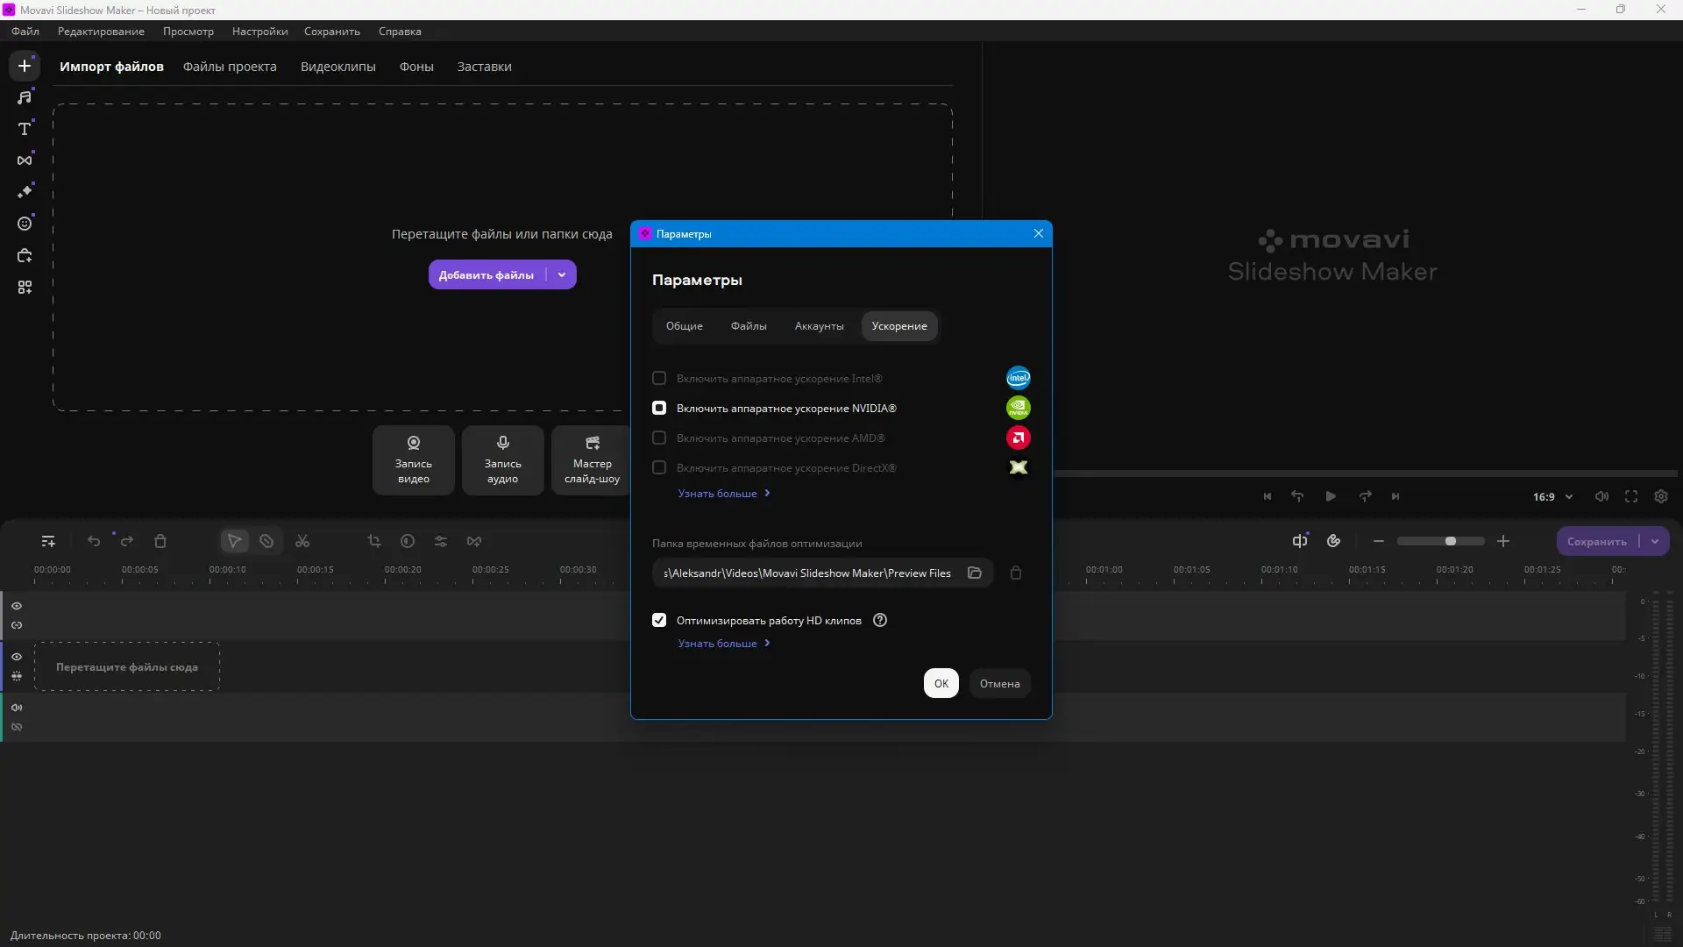Screen dimensions: 1683x947
Task: Uncheck Optimize HD clips option
Action: [659, 620]
